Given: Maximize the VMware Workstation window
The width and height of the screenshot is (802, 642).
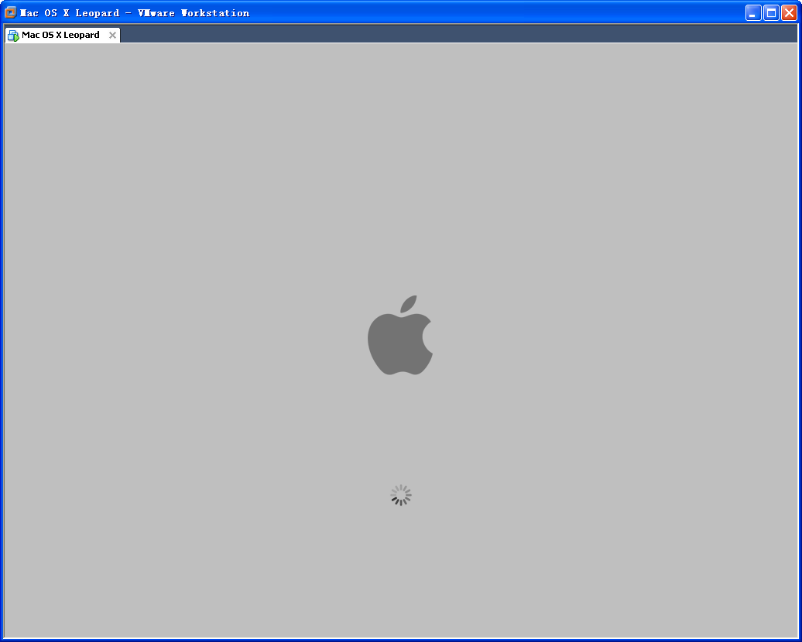Looking at the screenshot, I should [771, 13].
